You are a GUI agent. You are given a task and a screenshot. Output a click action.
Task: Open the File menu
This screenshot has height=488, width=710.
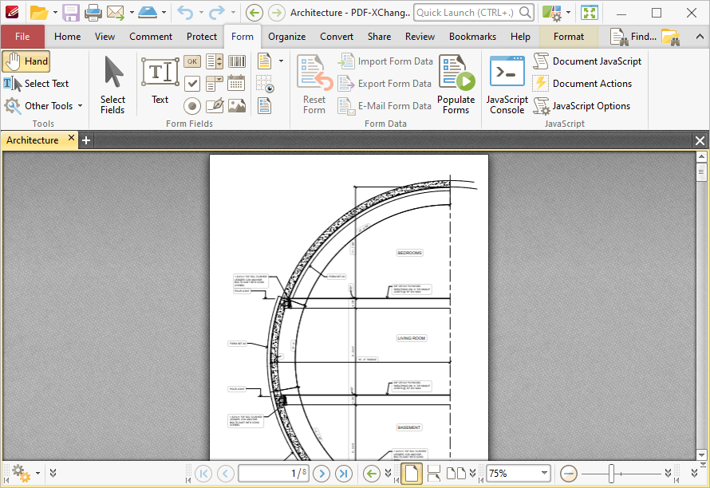point(22,37)
